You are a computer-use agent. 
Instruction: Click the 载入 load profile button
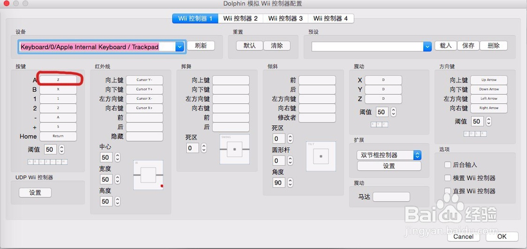point(446,46)
